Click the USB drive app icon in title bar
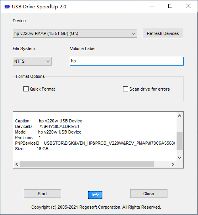Viewport: 198px width, 215px height. click(x=7, y=7)
